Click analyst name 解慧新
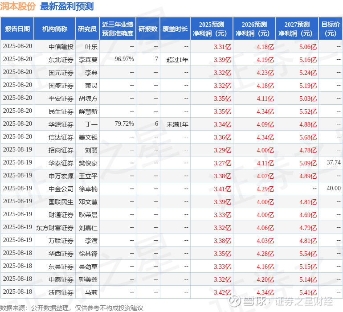 pos(88,111)
